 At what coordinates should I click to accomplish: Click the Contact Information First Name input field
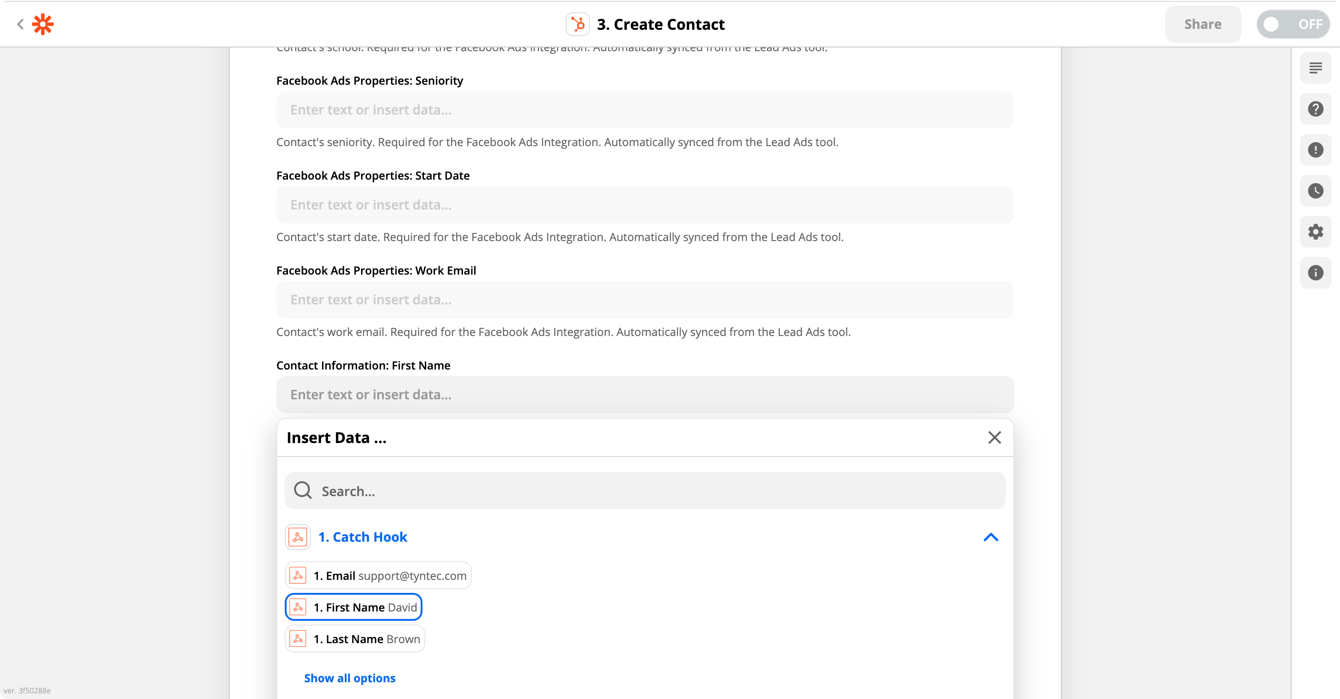(x=645, y=394)
